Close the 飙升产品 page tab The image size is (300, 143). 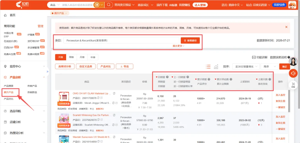(x=66, y=13)
